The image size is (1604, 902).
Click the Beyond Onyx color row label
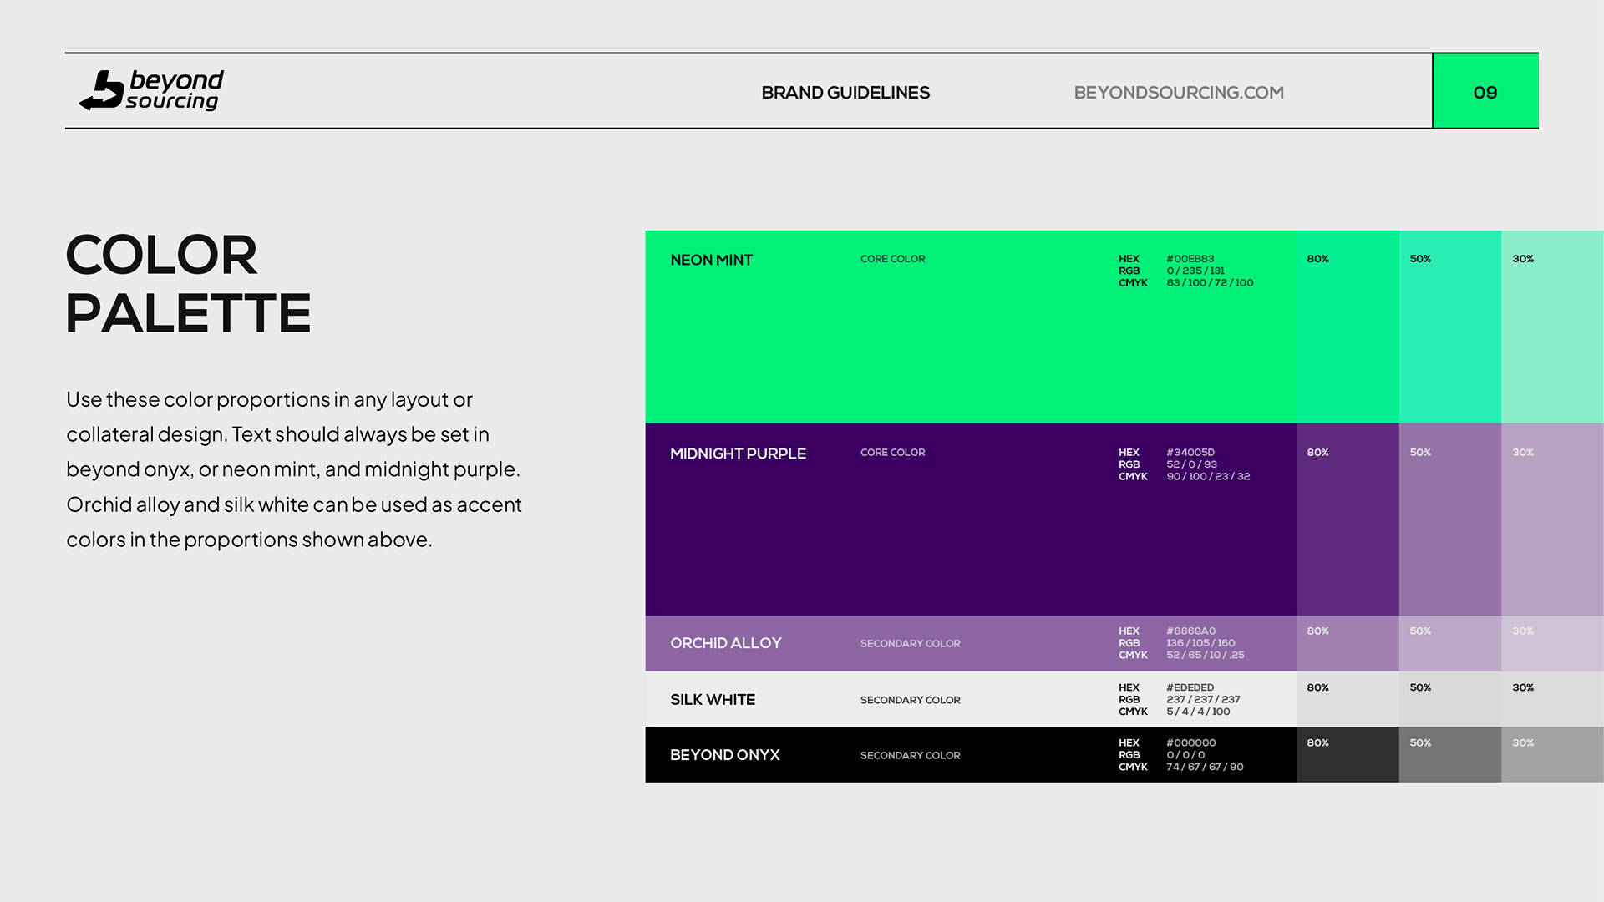click(x=724, y=755)
